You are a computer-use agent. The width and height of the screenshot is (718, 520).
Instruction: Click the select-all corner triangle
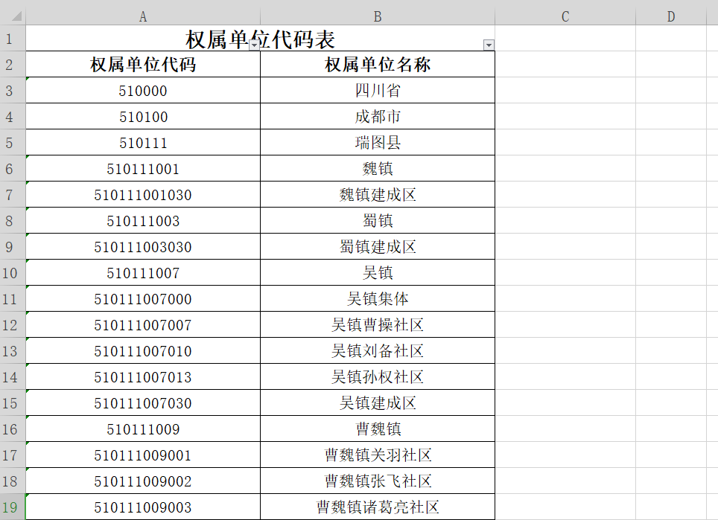tap(16, 17)
